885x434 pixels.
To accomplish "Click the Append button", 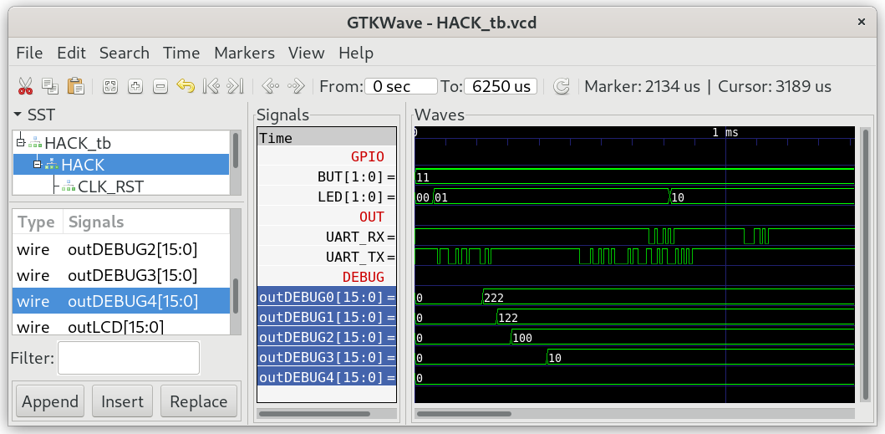I will click(50, 401).
